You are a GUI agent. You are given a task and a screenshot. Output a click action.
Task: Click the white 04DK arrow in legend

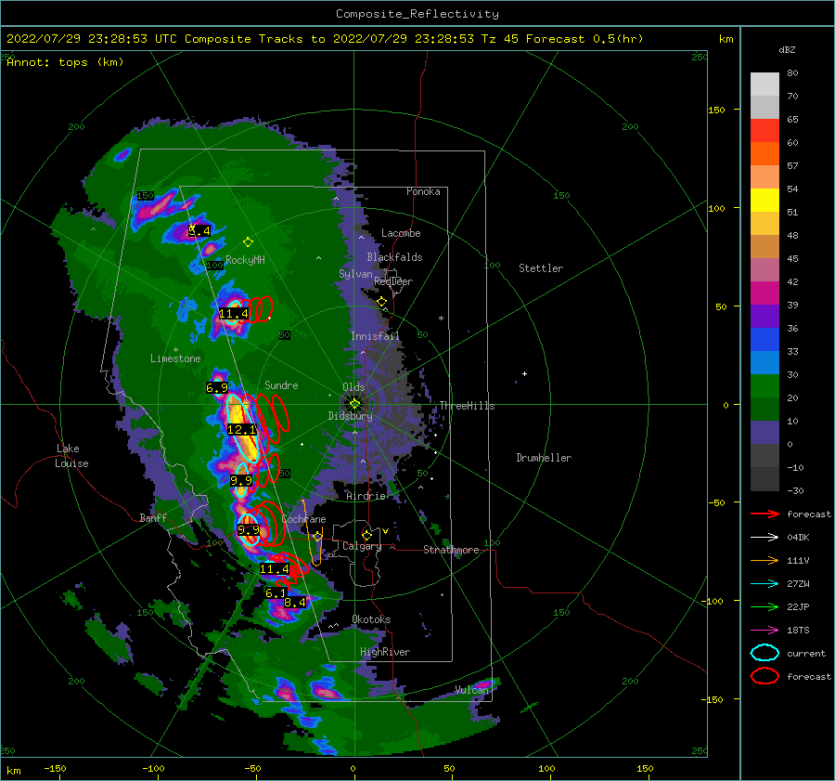(764, 537)
